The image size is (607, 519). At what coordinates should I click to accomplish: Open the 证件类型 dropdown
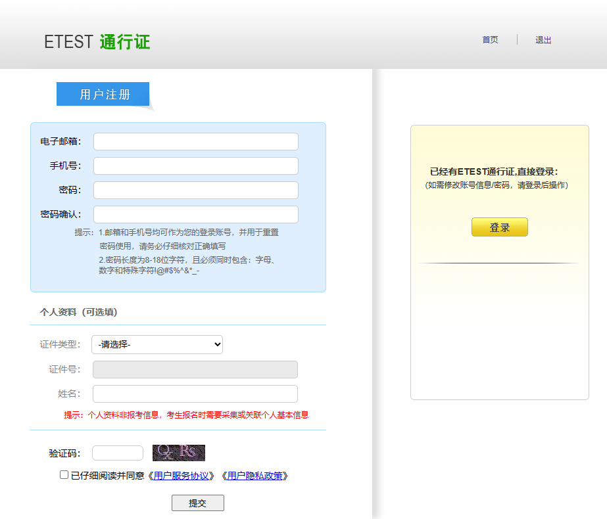click(157, 345)
